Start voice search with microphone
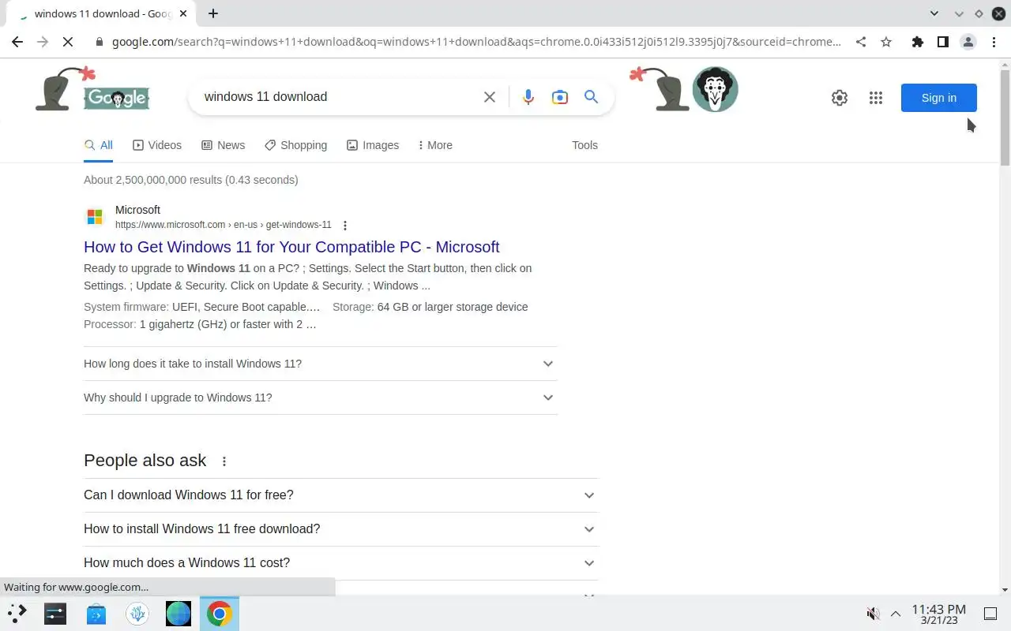Viewport: 1011px width, 631px height. click(528, 97)
